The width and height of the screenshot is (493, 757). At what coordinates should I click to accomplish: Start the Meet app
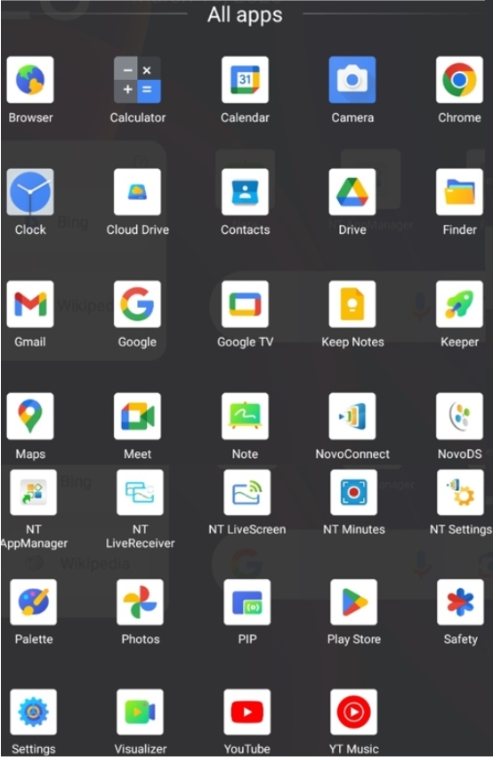(x=138, y=416)
